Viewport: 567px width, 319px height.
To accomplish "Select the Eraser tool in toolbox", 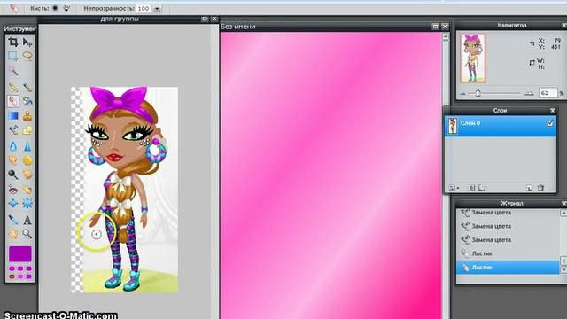I will 13,101.
